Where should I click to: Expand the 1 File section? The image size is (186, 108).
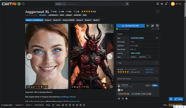(138, 63)
